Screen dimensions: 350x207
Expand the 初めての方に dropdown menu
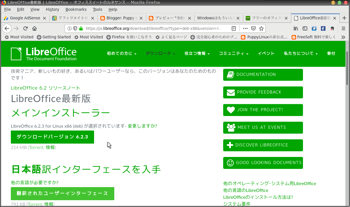tap(122, 53)
